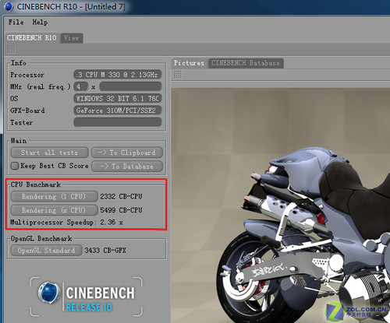Run the Rendering (1 CPU) test

click(54, 196)
